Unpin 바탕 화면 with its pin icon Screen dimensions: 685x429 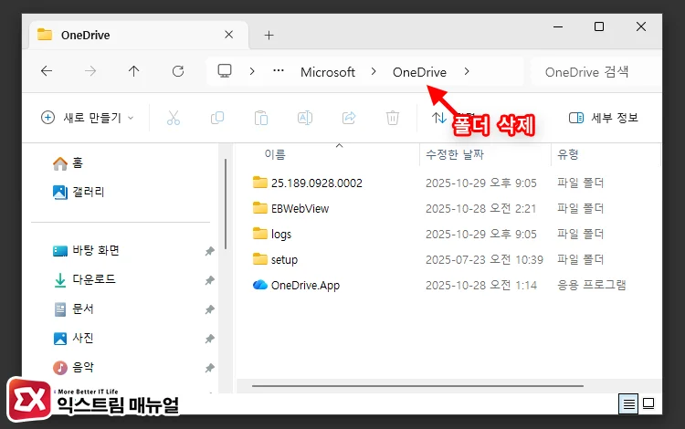tap(210, 251)
